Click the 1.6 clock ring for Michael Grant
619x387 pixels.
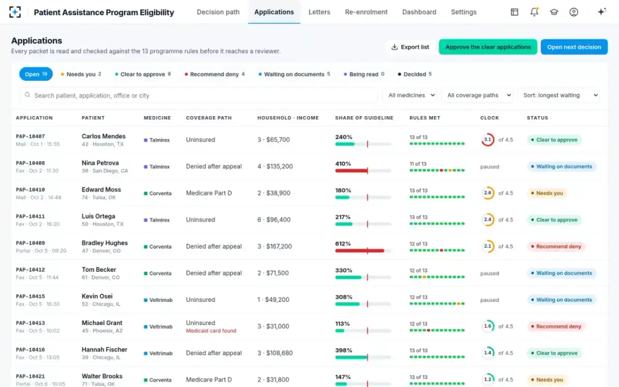point(487,327)
